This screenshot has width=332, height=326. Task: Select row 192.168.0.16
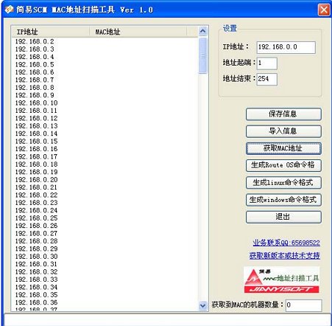(105, 149)
